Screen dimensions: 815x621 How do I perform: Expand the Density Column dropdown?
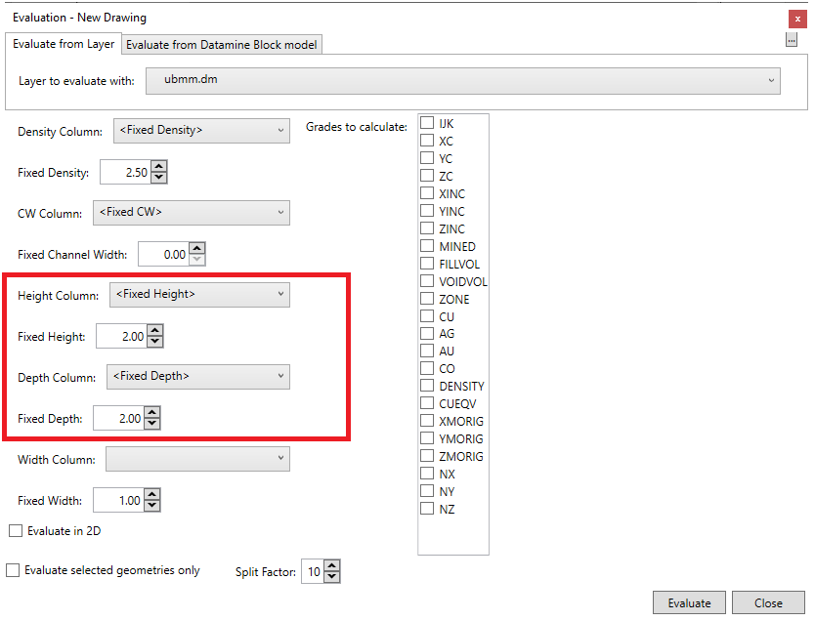pos(201,131)
